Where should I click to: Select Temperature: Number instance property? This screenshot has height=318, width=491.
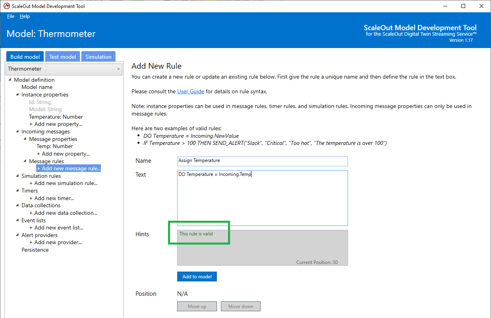[x=56, y=117]
